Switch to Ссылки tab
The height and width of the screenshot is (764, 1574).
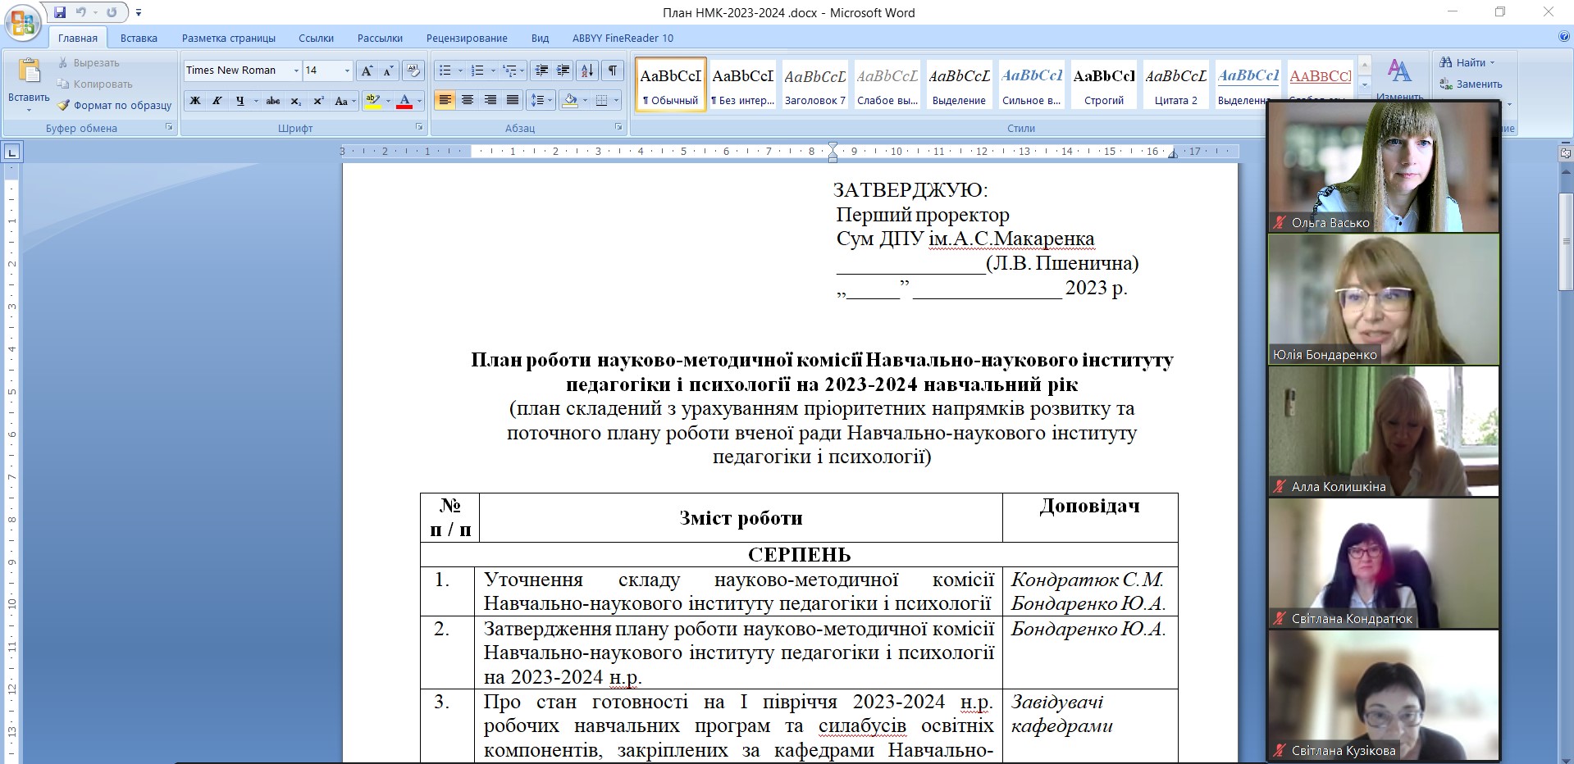coord(316,38)
